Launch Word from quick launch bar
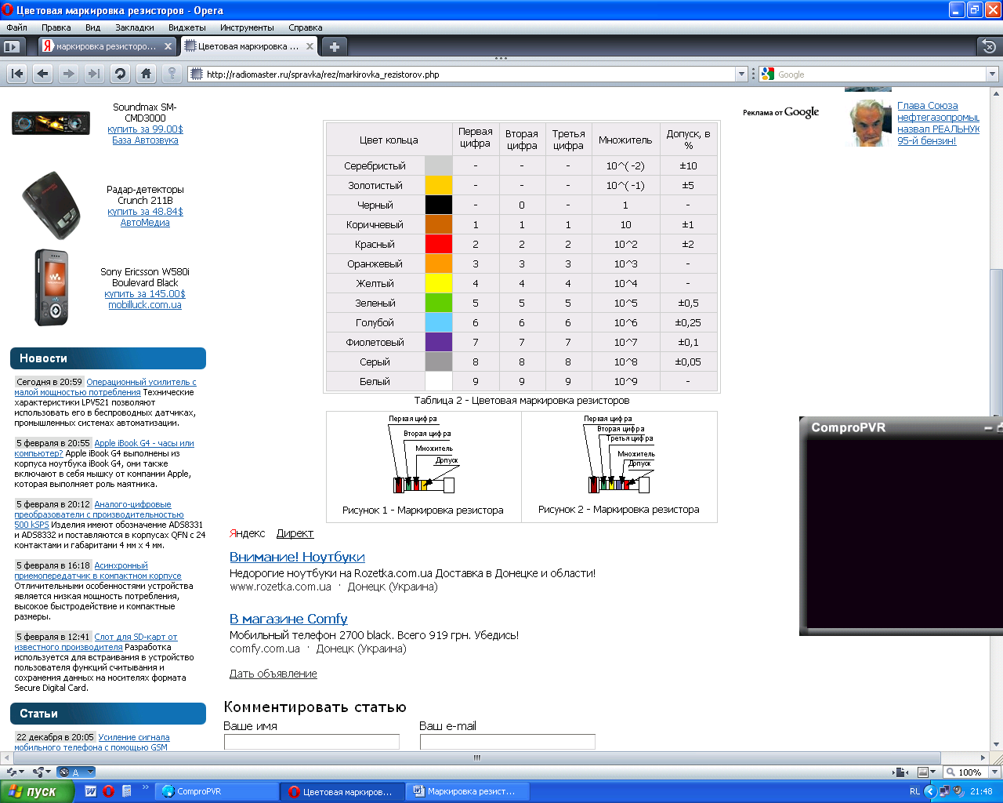 91,791
